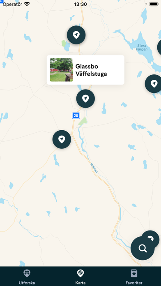Open the round search magnifier button
Screen dimensions: 161x286
point(143,248)
